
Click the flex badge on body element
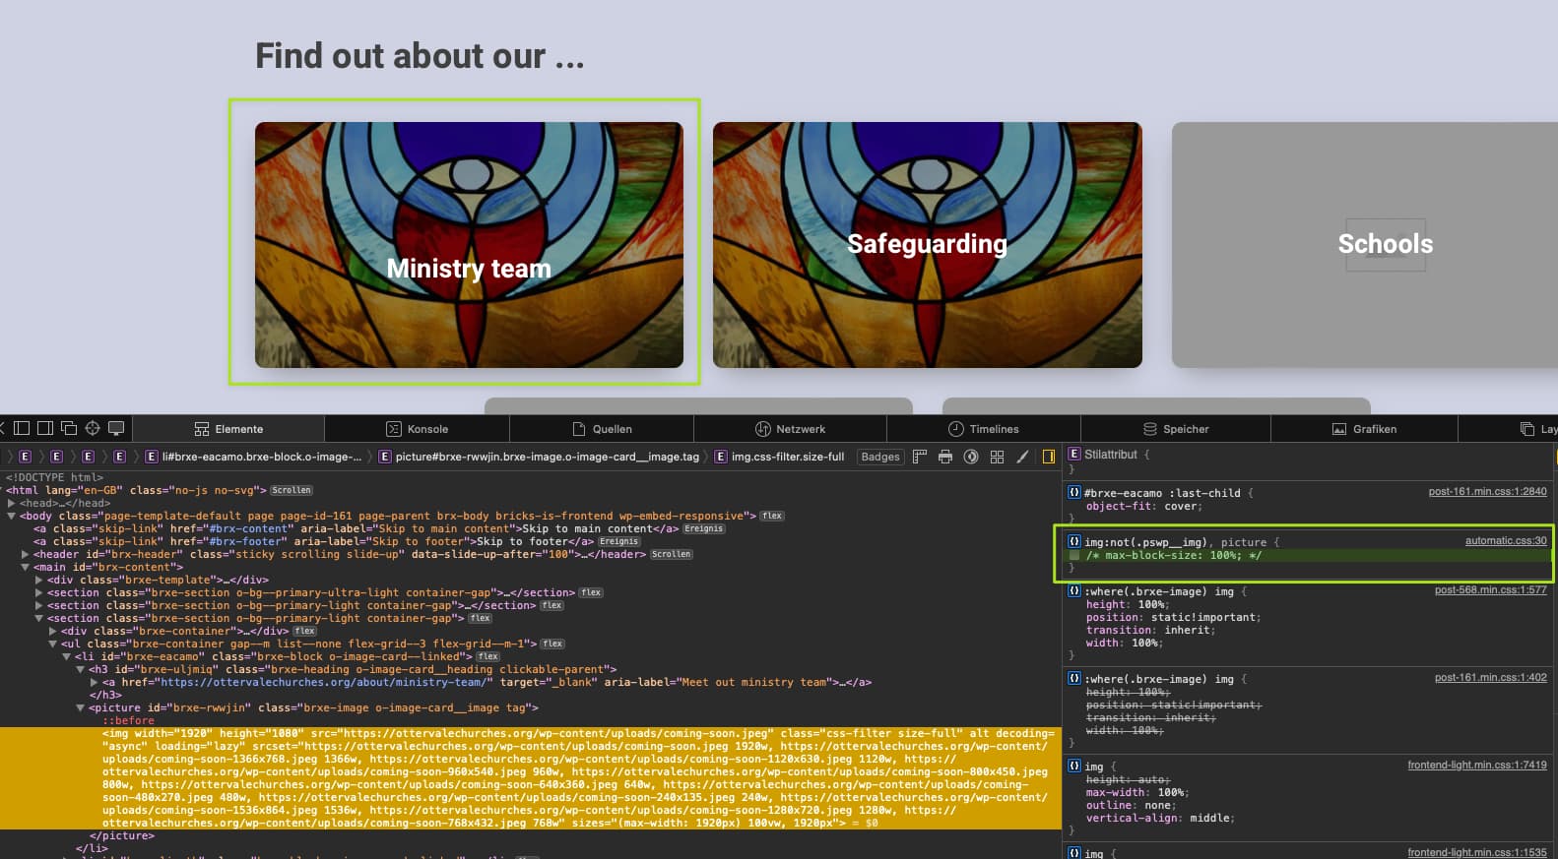pyautogui.click(x=772, y=516)
